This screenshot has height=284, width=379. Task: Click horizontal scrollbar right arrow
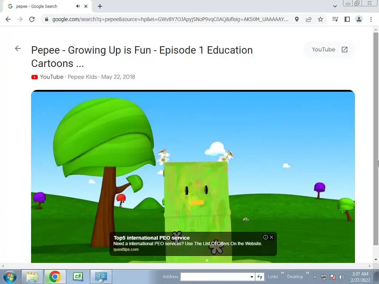pos(370,266)
